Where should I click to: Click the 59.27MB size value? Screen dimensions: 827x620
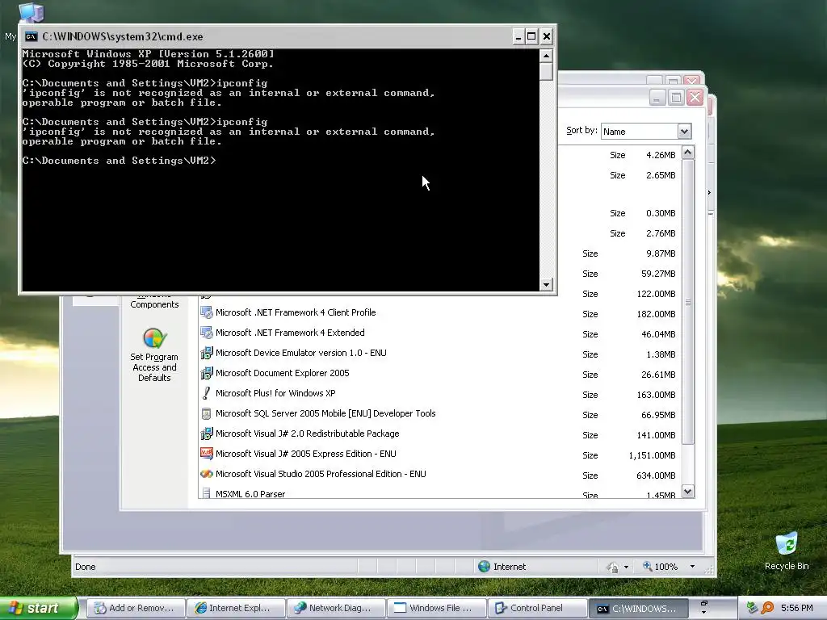[x=658, y=274]
